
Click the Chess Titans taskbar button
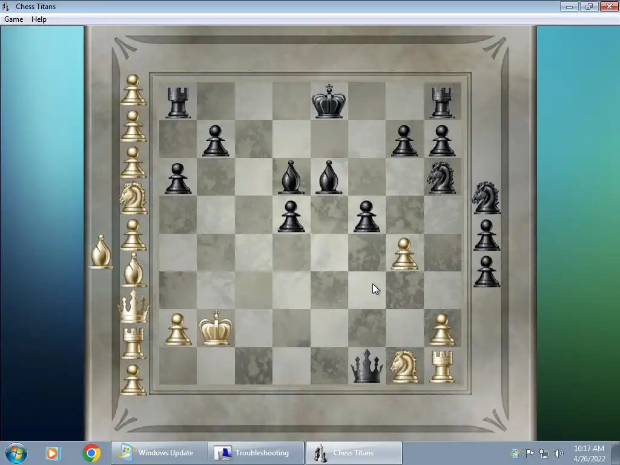click(354, 453)
